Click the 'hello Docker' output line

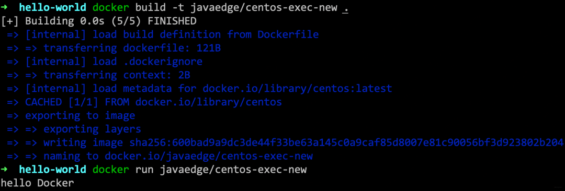tap(38, 183)
